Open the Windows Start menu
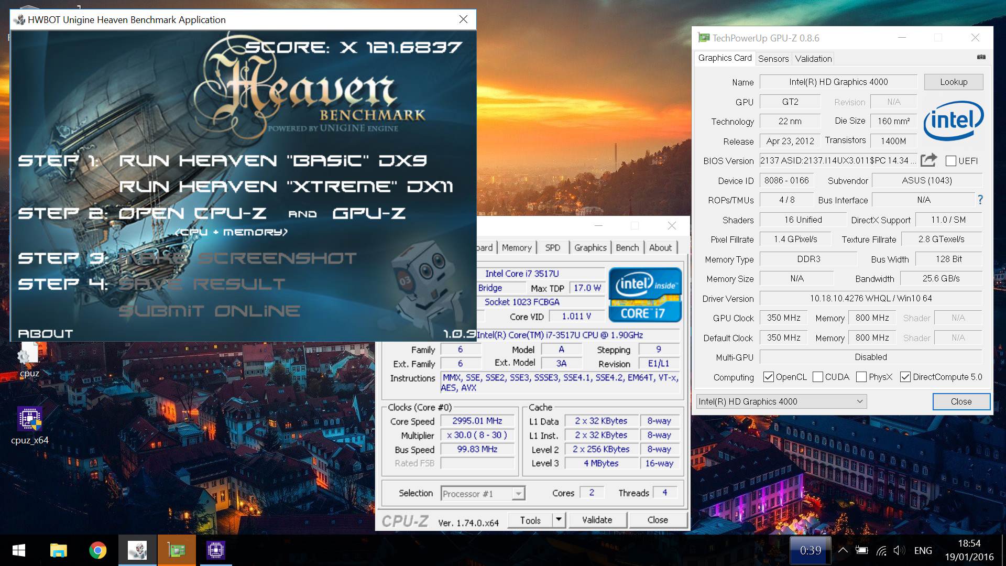The image size is (1006, 566). pos(19,550)
